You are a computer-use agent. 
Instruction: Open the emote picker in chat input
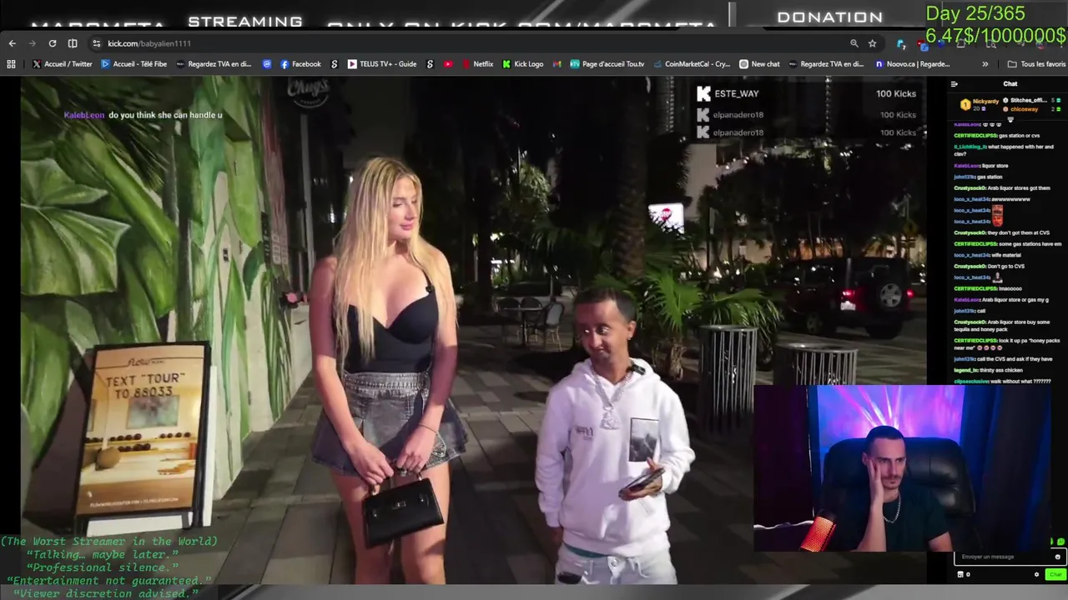(x=1058, y=557)
